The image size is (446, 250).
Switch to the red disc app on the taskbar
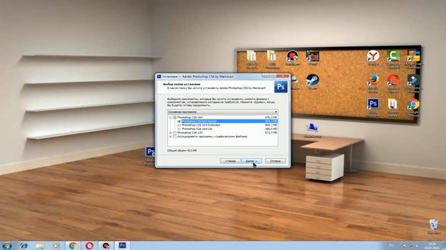106,245
